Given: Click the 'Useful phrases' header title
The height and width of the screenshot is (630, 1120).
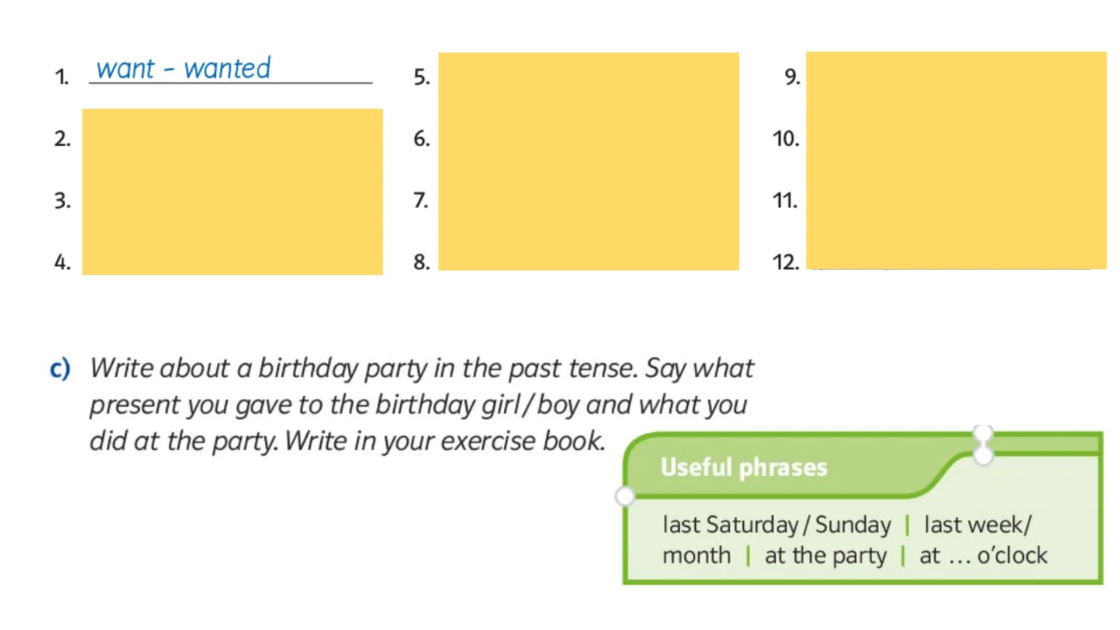Looking at the screenshot, I should tap(744, 467).
